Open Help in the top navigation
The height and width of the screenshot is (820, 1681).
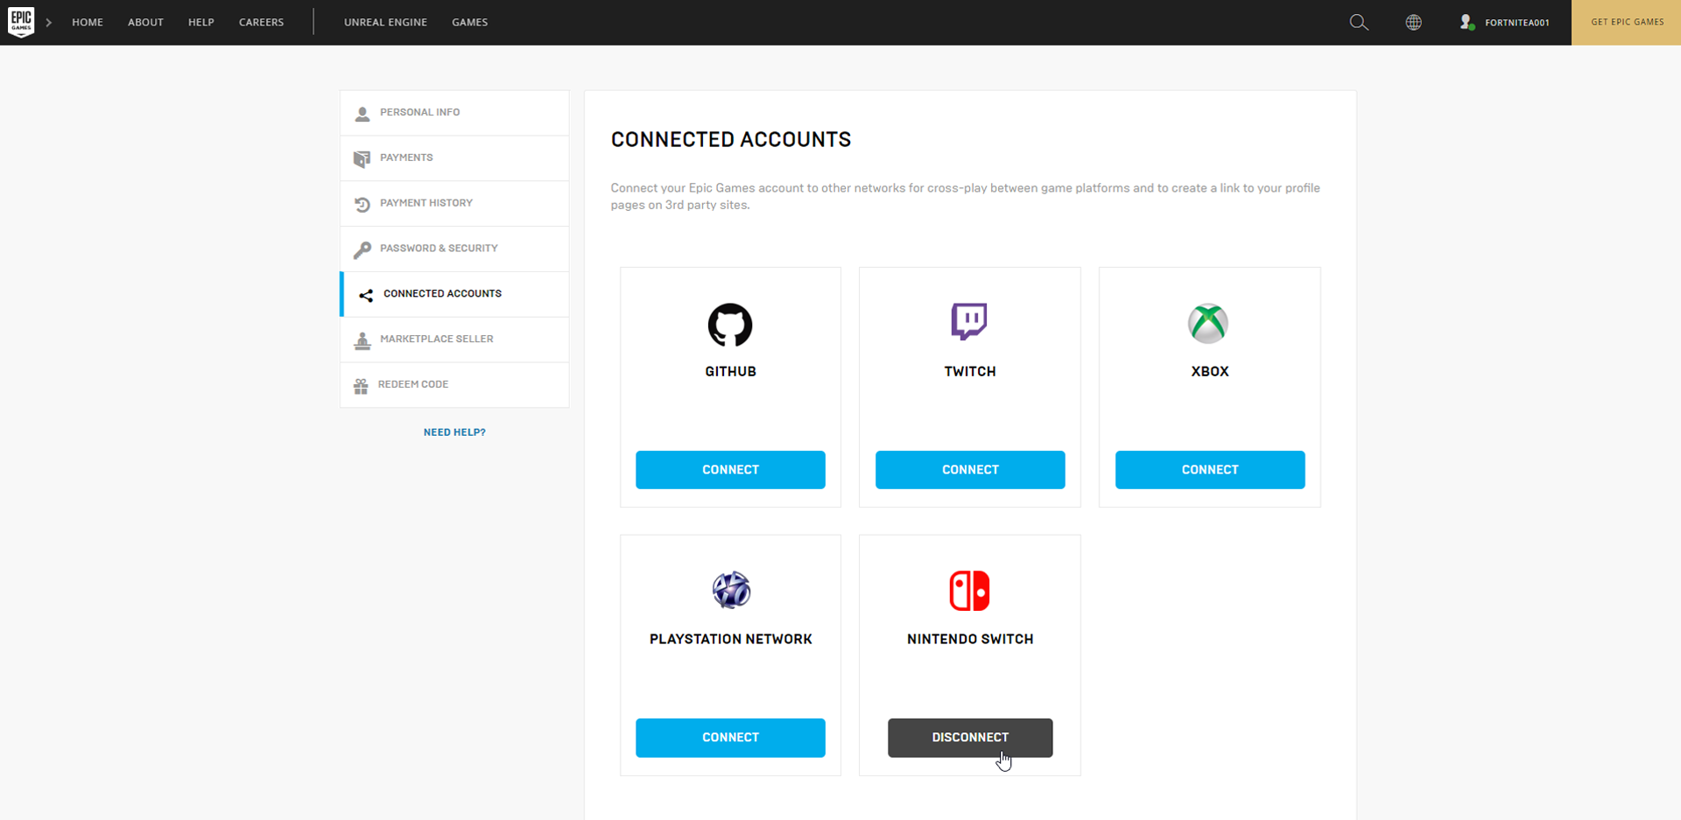click(201, 23)
